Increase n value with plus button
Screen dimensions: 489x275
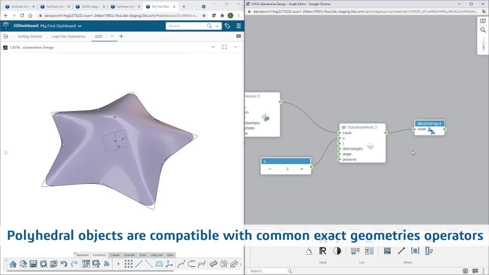(x=302, y=169)
